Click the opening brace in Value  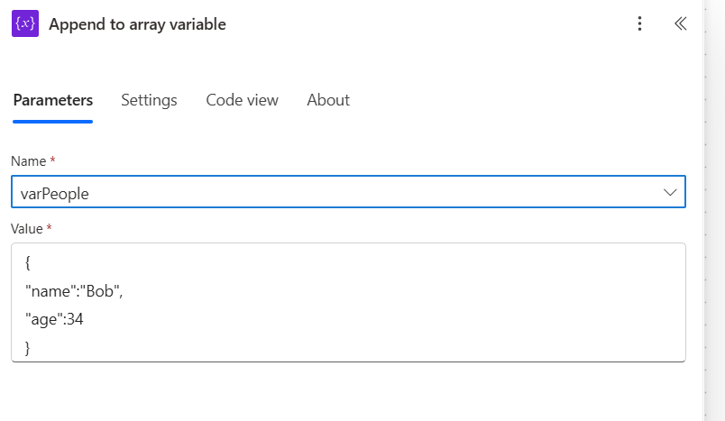pyautogui.click(x=28, y=263)
